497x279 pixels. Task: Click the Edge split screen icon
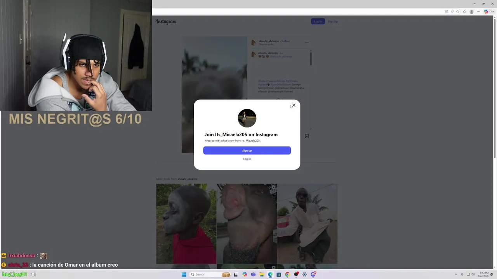coord(447,12)
